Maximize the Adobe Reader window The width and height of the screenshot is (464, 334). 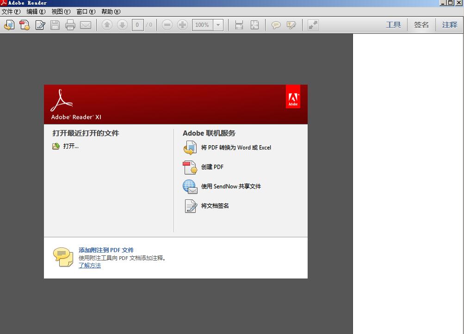pos(451,3)
